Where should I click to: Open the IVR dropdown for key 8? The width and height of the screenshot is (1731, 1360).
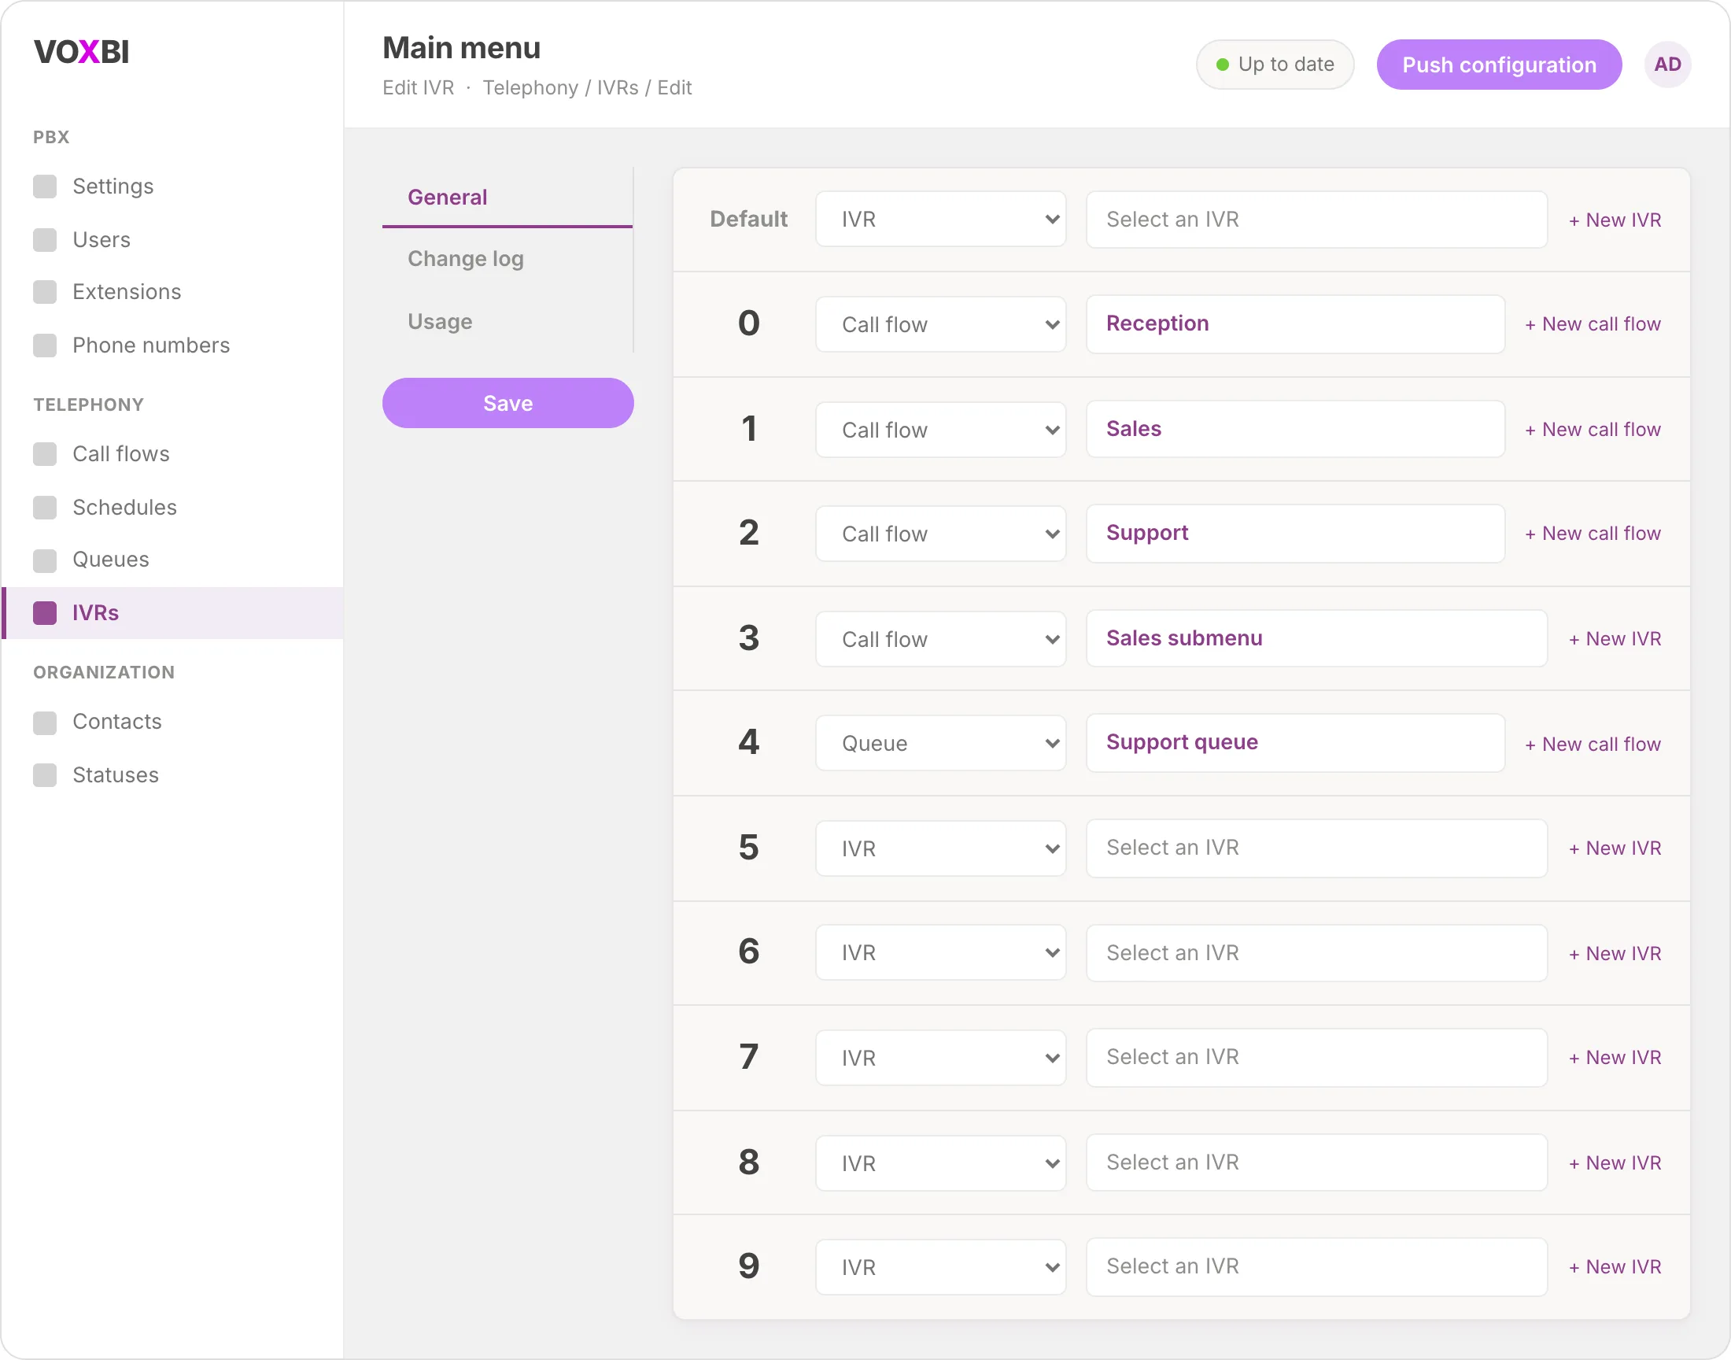pos(941,1163)
